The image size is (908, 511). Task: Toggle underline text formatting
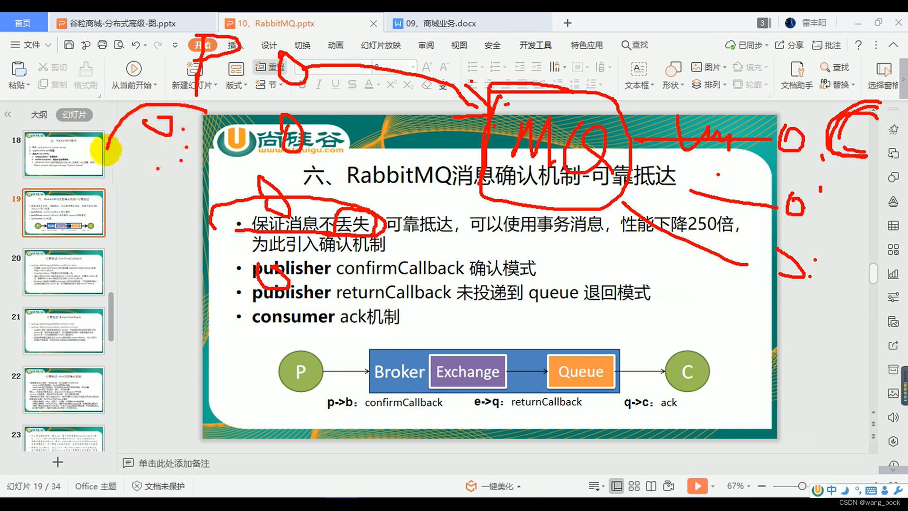click(335, 84)
